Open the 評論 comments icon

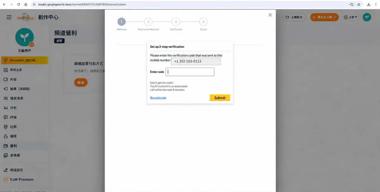[6, 117]
